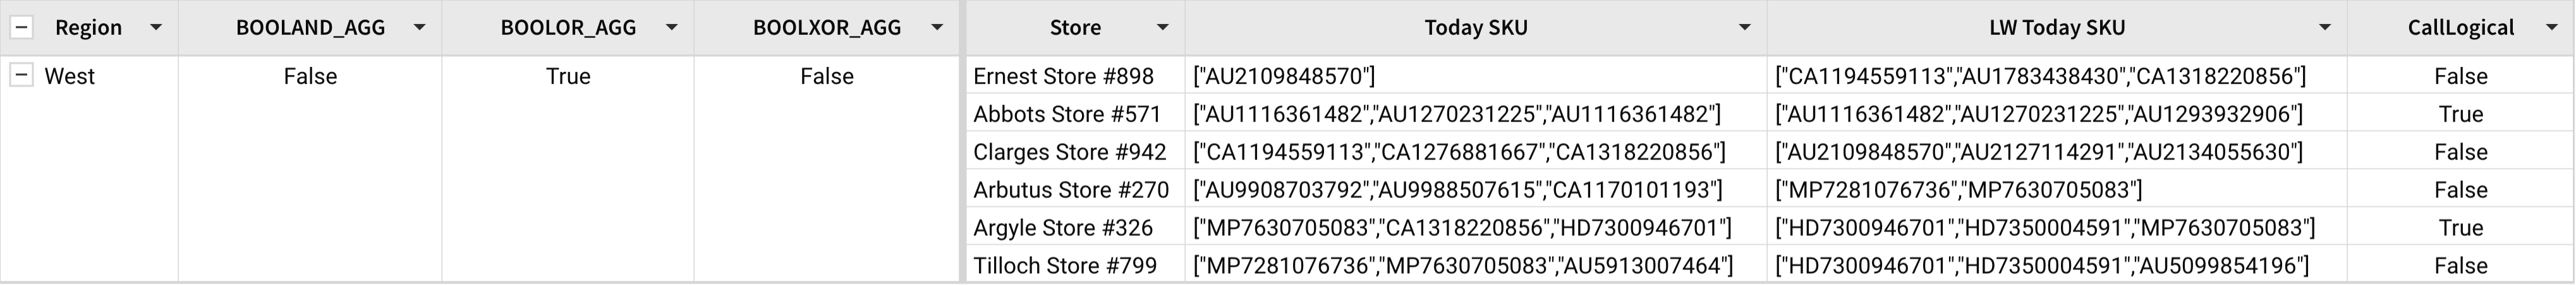The width and height of the screenshot is (2576, 285).
Task: Select the Abbots Store #571 cell
Action: pyautogui.click(x=1075, y=113)
